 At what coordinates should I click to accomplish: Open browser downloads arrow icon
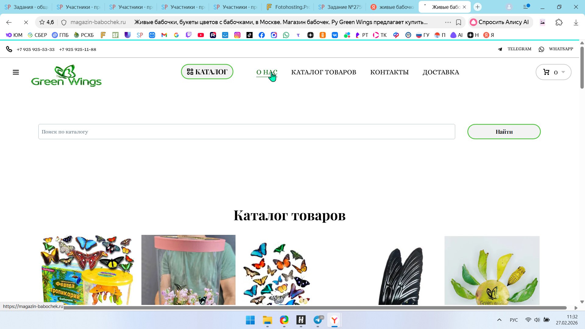point(576,22)
